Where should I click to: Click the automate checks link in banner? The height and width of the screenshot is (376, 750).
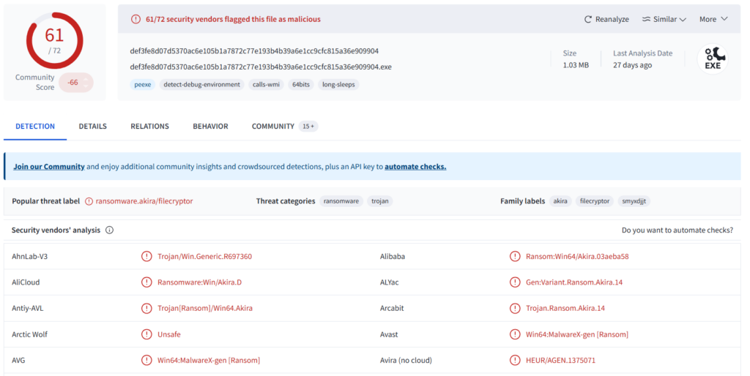(x=415, y=167)
